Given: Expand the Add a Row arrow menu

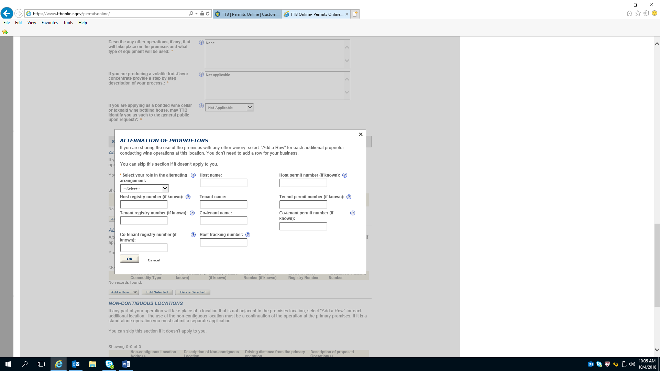Looking at the screenshot, I should [x=135, y=292].
